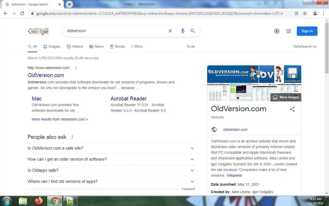The width and height of the screenshot is (329, 206).
Task: Select the oldversion - Google Search browser tab
Action: [33, 4]
